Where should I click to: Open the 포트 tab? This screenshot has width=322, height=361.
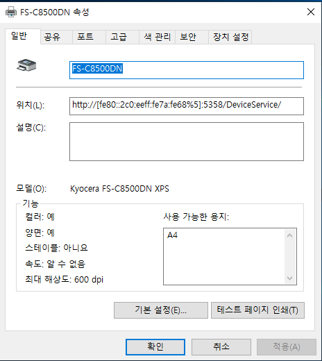click(x=89, y=37)
